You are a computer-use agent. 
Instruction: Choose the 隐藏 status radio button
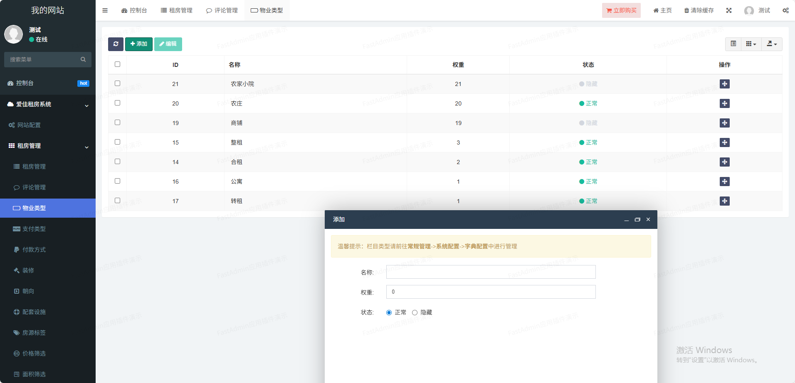point(415,312)
